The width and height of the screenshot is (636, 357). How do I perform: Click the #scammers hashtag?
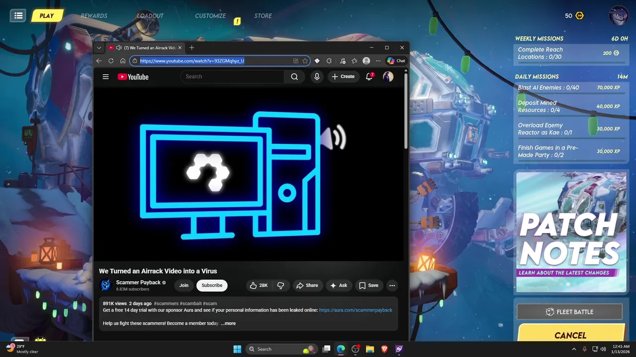point(166,303)
